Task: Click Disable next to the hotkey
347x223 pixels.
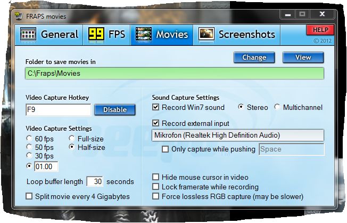Action: [x=115, y=109]
